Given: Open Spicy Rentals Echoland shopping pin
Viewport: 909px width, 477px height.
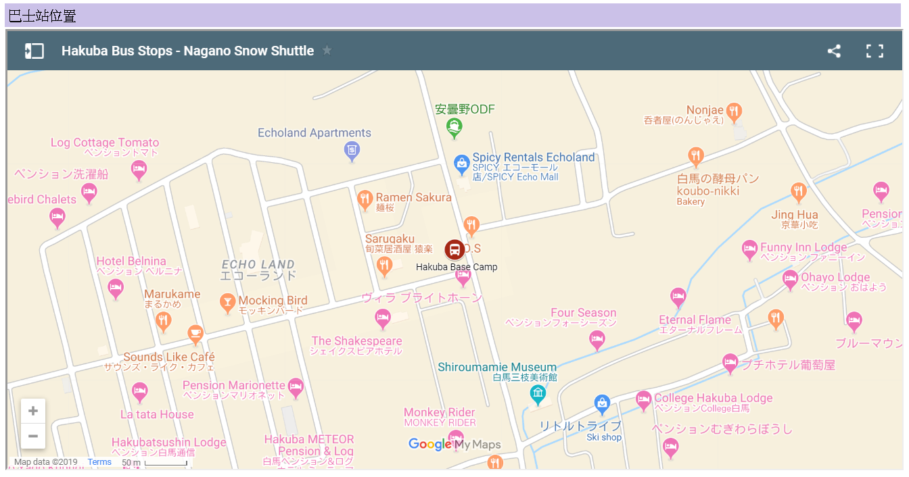Looking at the screenshot, I should 462,164.
